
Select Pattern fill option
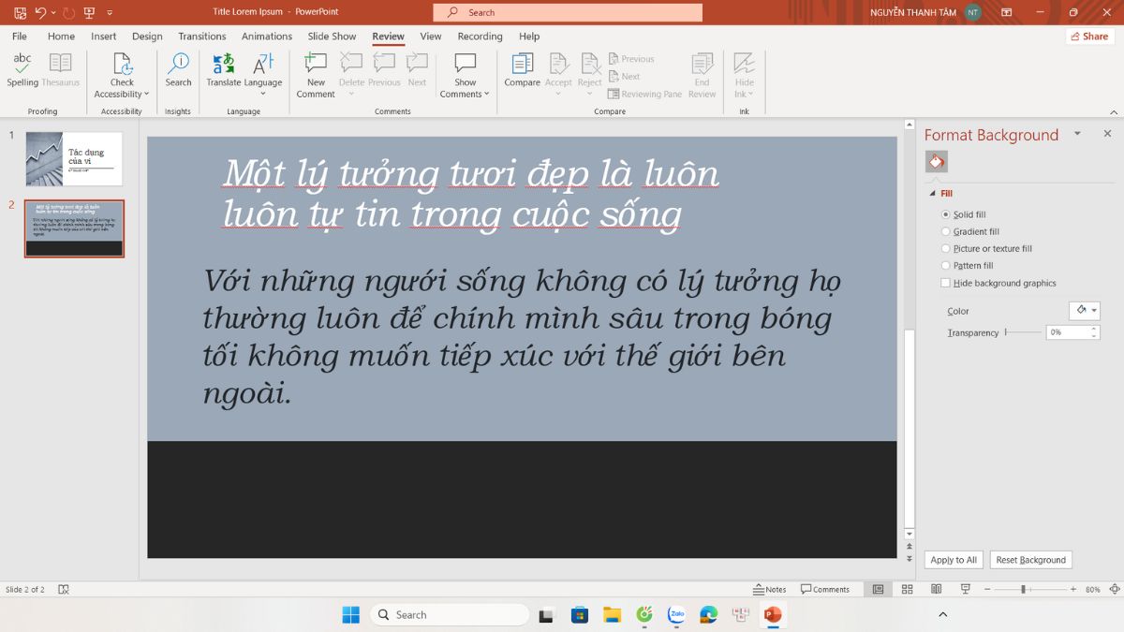coord(968,266)
